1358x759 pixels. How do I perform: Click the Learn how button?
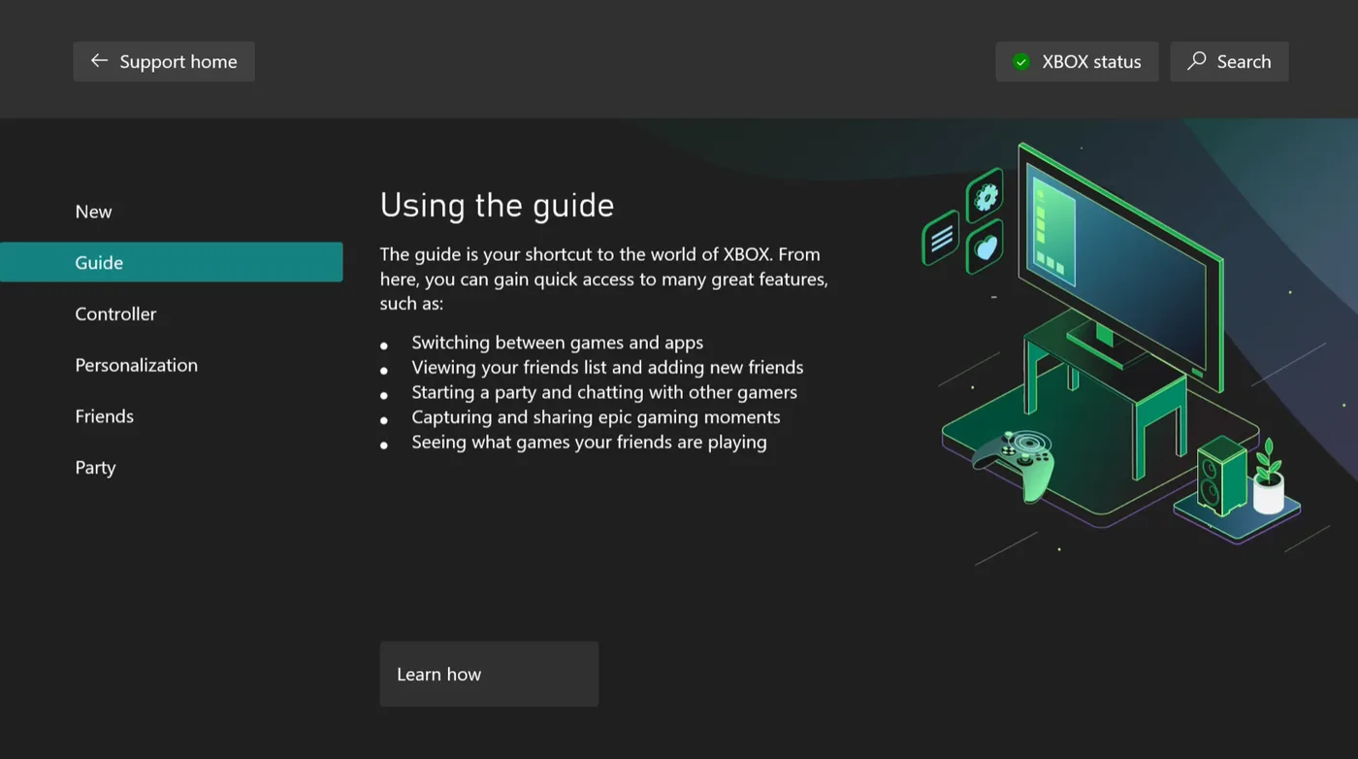(489, 674)
